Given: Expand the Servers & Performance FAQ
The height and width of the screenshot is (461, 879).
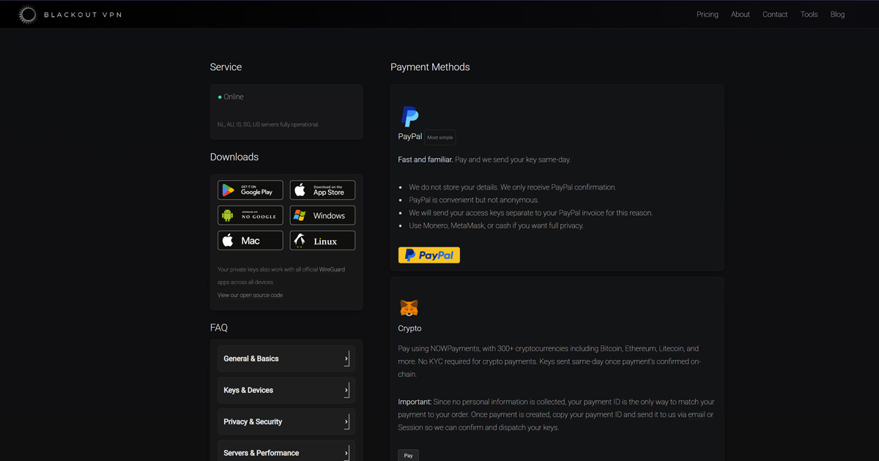Looking at the screenshot, I should coord(286,452).
